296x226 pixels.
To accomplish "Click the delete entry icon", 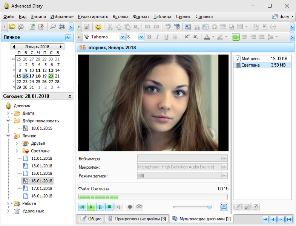I will (x=41, y=27).
